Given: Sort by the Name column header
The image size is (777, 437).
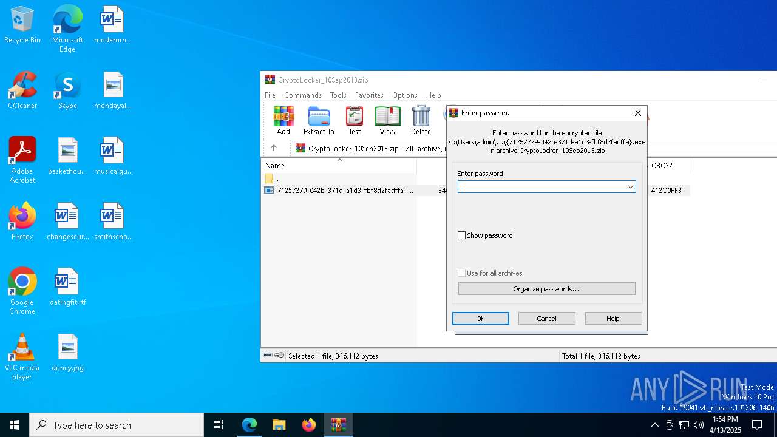Looking at the screenshot, I should 339,165.
